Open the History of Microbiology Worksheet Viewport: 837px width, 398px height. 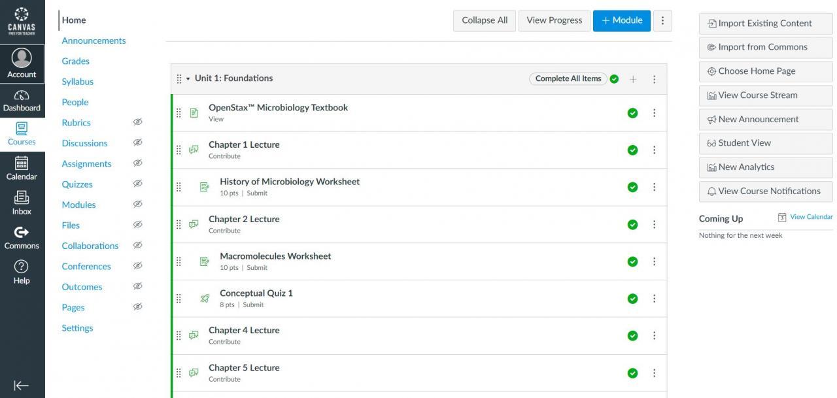pyautogui.click(x=290, y=182)
